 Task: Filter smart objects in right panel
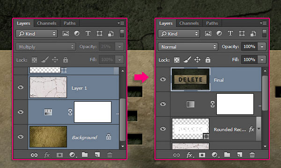(x=253, y=34)
